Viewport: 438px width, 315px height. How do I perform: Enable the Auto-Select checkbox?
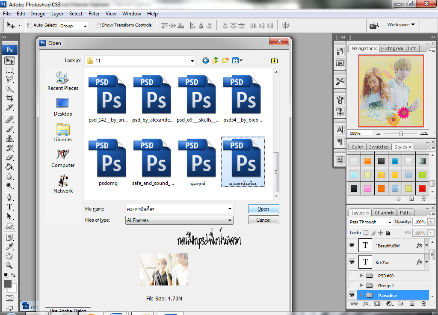(30, 25)
